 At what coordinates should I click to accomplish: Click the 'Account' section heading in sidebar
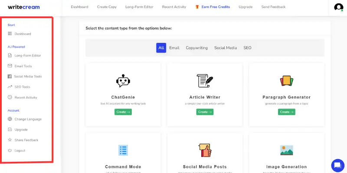tap(13, 110)
